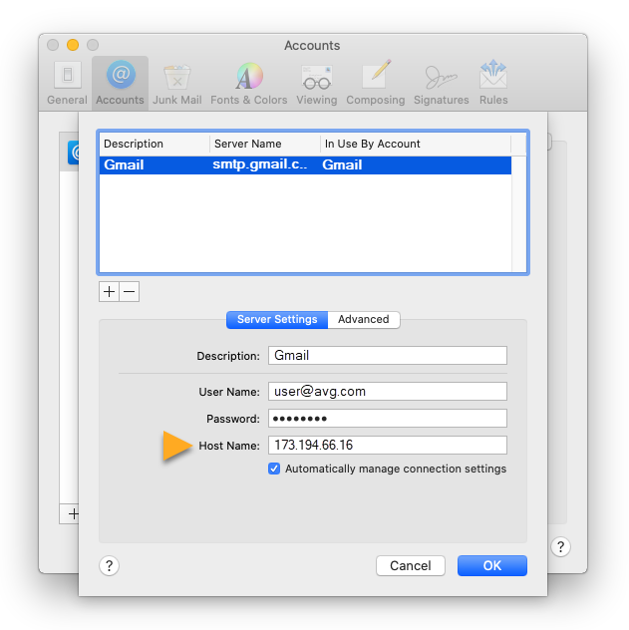
Task: Open Junk Mail preferences
Action: [x=177, y=84]
